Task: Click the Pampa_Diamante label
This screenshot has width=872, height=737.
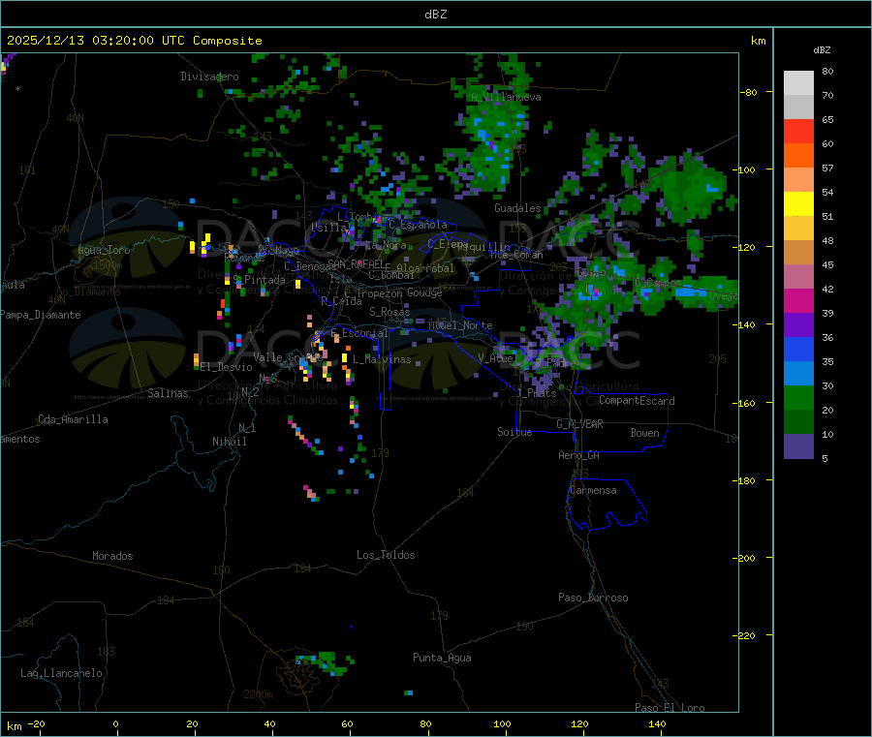Action: 41,315
